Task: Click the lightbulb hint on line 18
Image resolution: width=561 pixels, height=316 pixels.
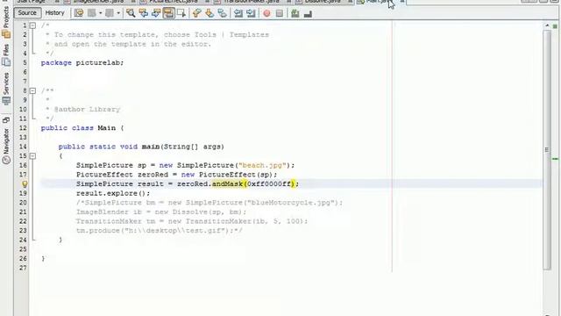Action: (x=25, y=183)
